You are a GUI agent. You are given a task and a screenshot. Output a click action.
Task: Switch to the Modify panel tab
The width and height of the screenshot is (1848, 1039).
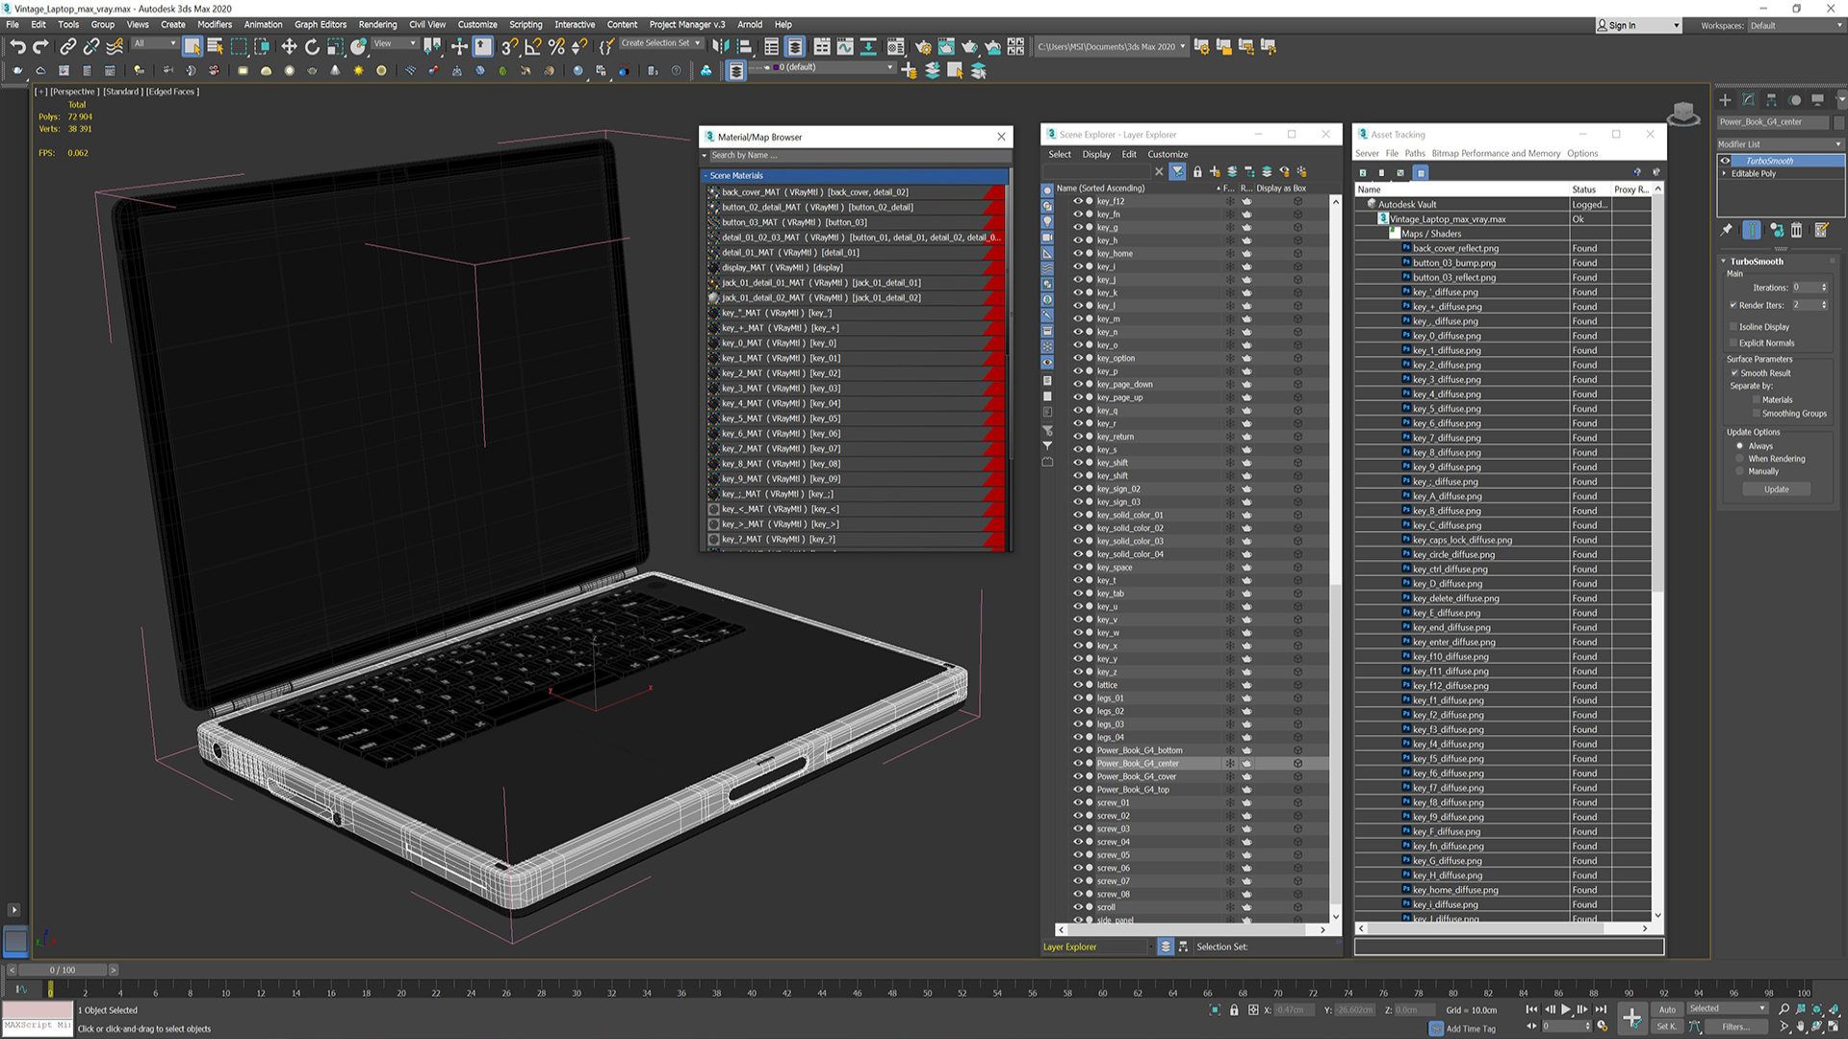(x=1748, y=99)
